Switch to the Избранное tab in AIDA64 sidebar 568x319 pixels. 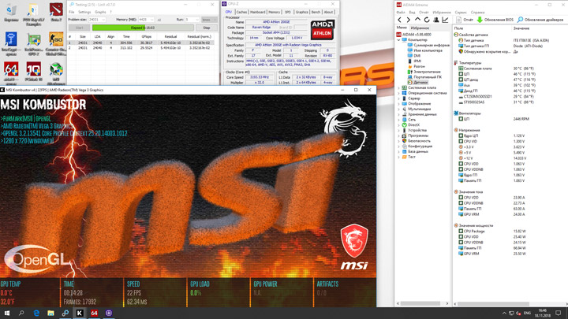pyautogui.click(x=420, y=28)
